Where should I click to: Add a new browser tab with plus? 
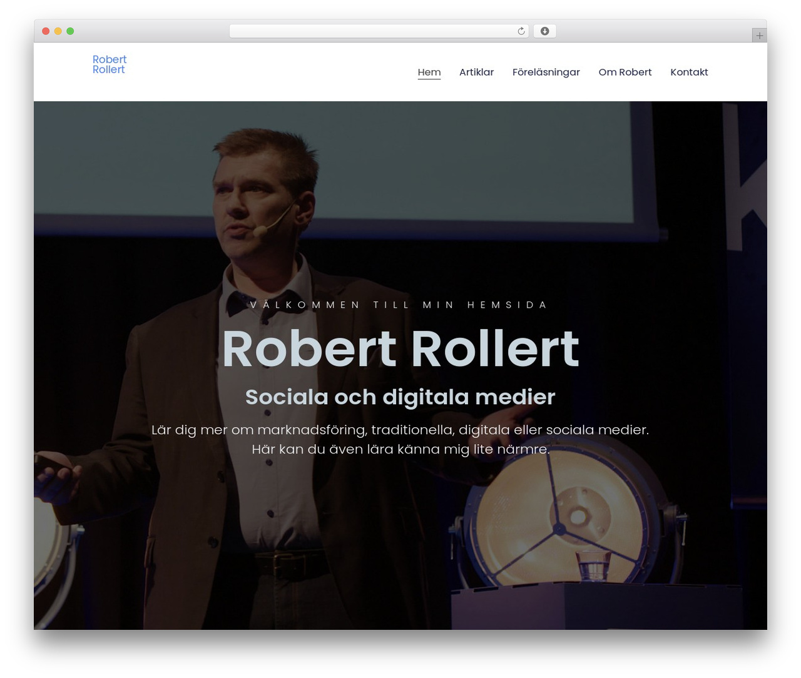pos(759,36)
